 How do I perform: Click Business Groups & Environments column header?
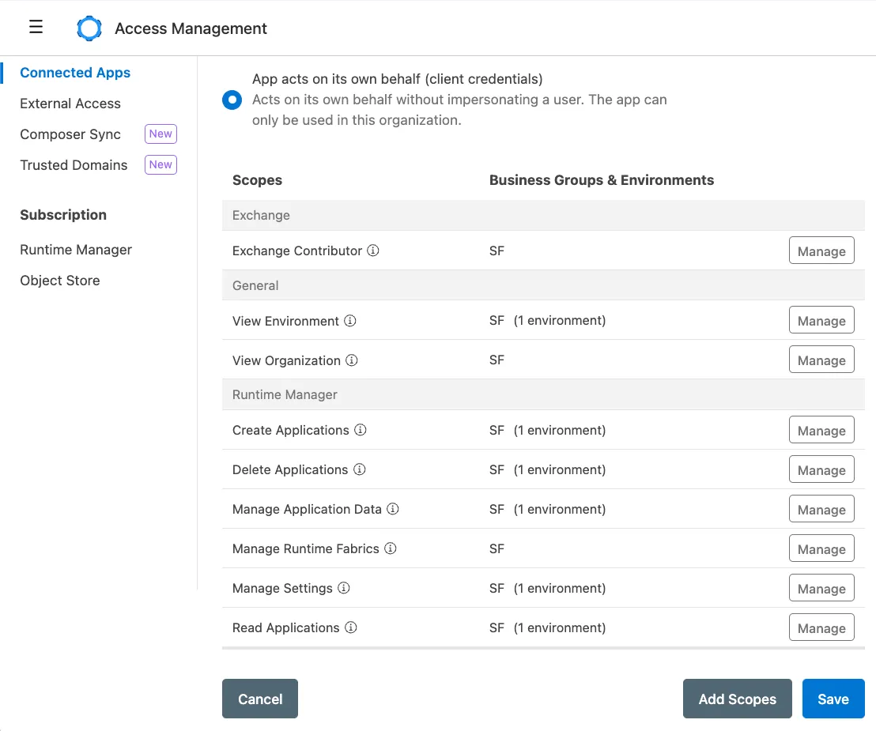(602, 180)
